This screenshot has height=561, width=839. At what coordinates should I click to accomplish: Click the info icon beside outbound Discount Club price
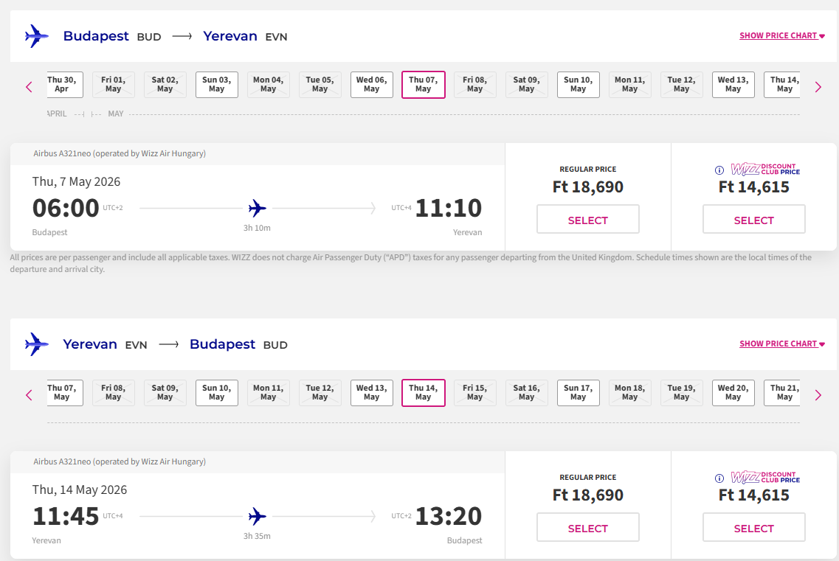tap(719, 170)
